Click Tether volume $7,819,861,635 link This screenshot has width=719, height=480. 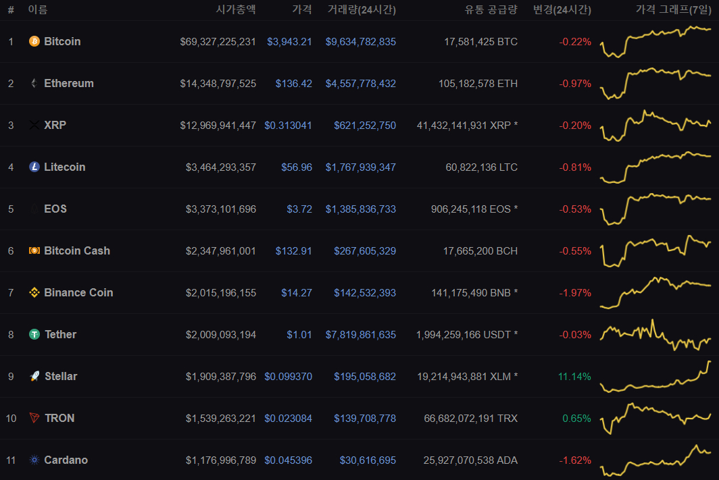(x=361, y=335)
